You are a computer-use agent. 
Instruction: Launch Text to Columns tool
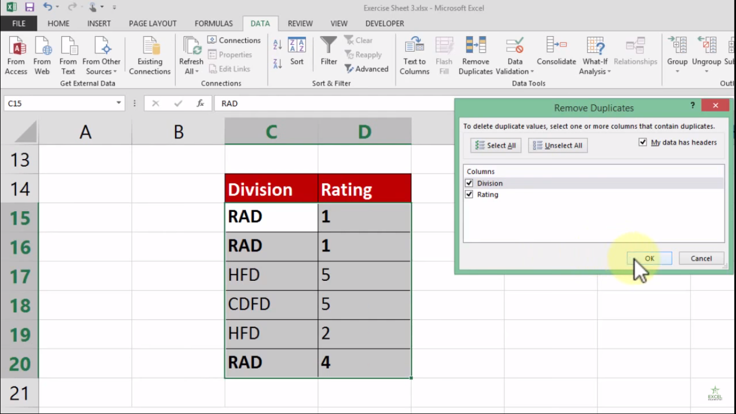pyautogui.click(x=414, y=56)
